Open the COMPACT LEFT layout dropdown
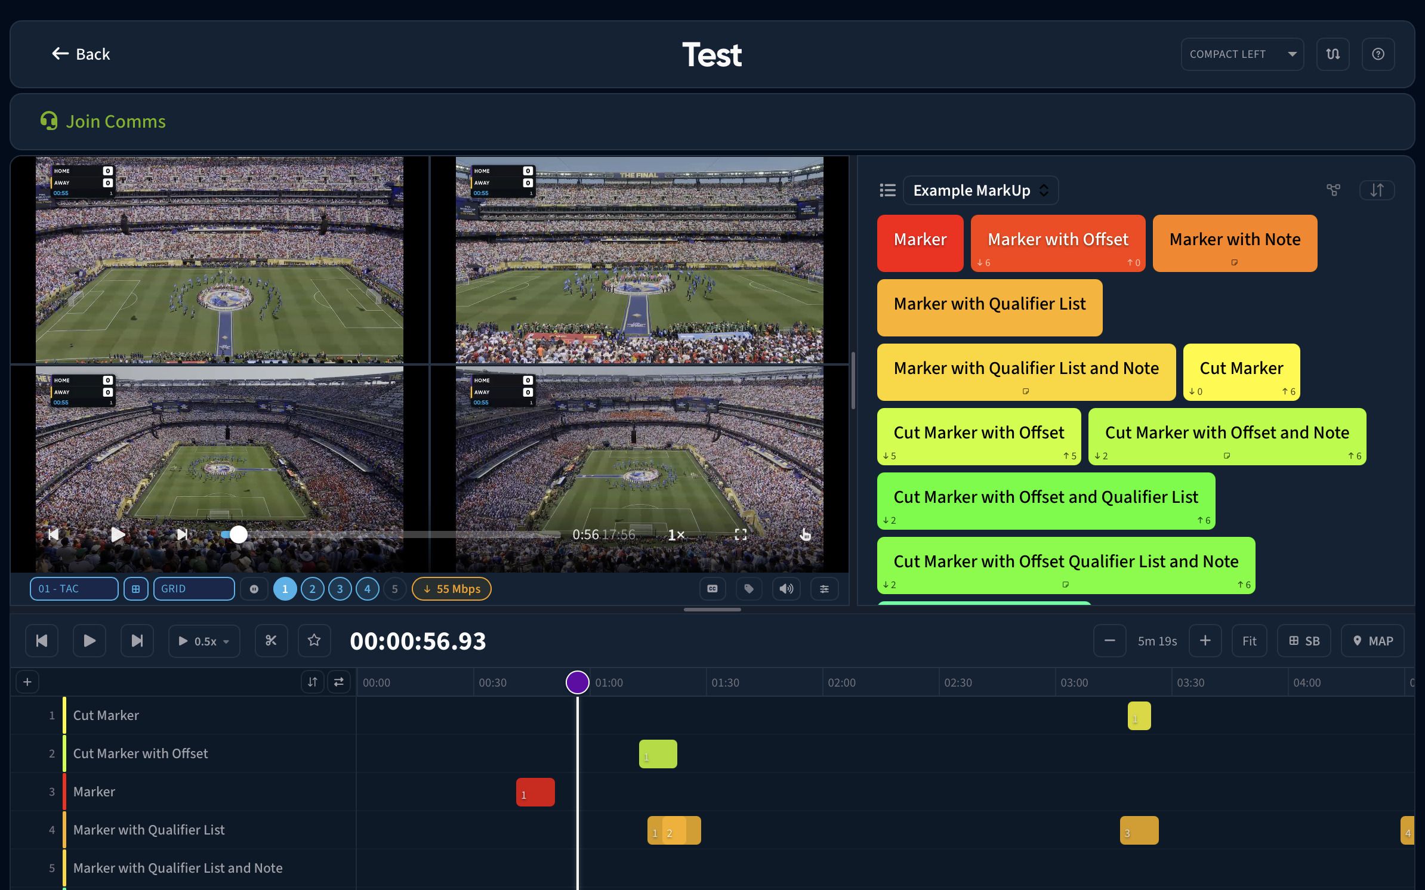Viewport: 1425px width, 890px height. coord(1242,54)
